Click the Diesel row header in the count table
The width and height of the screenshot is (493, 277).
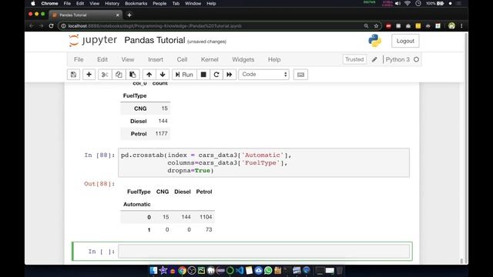139,122
